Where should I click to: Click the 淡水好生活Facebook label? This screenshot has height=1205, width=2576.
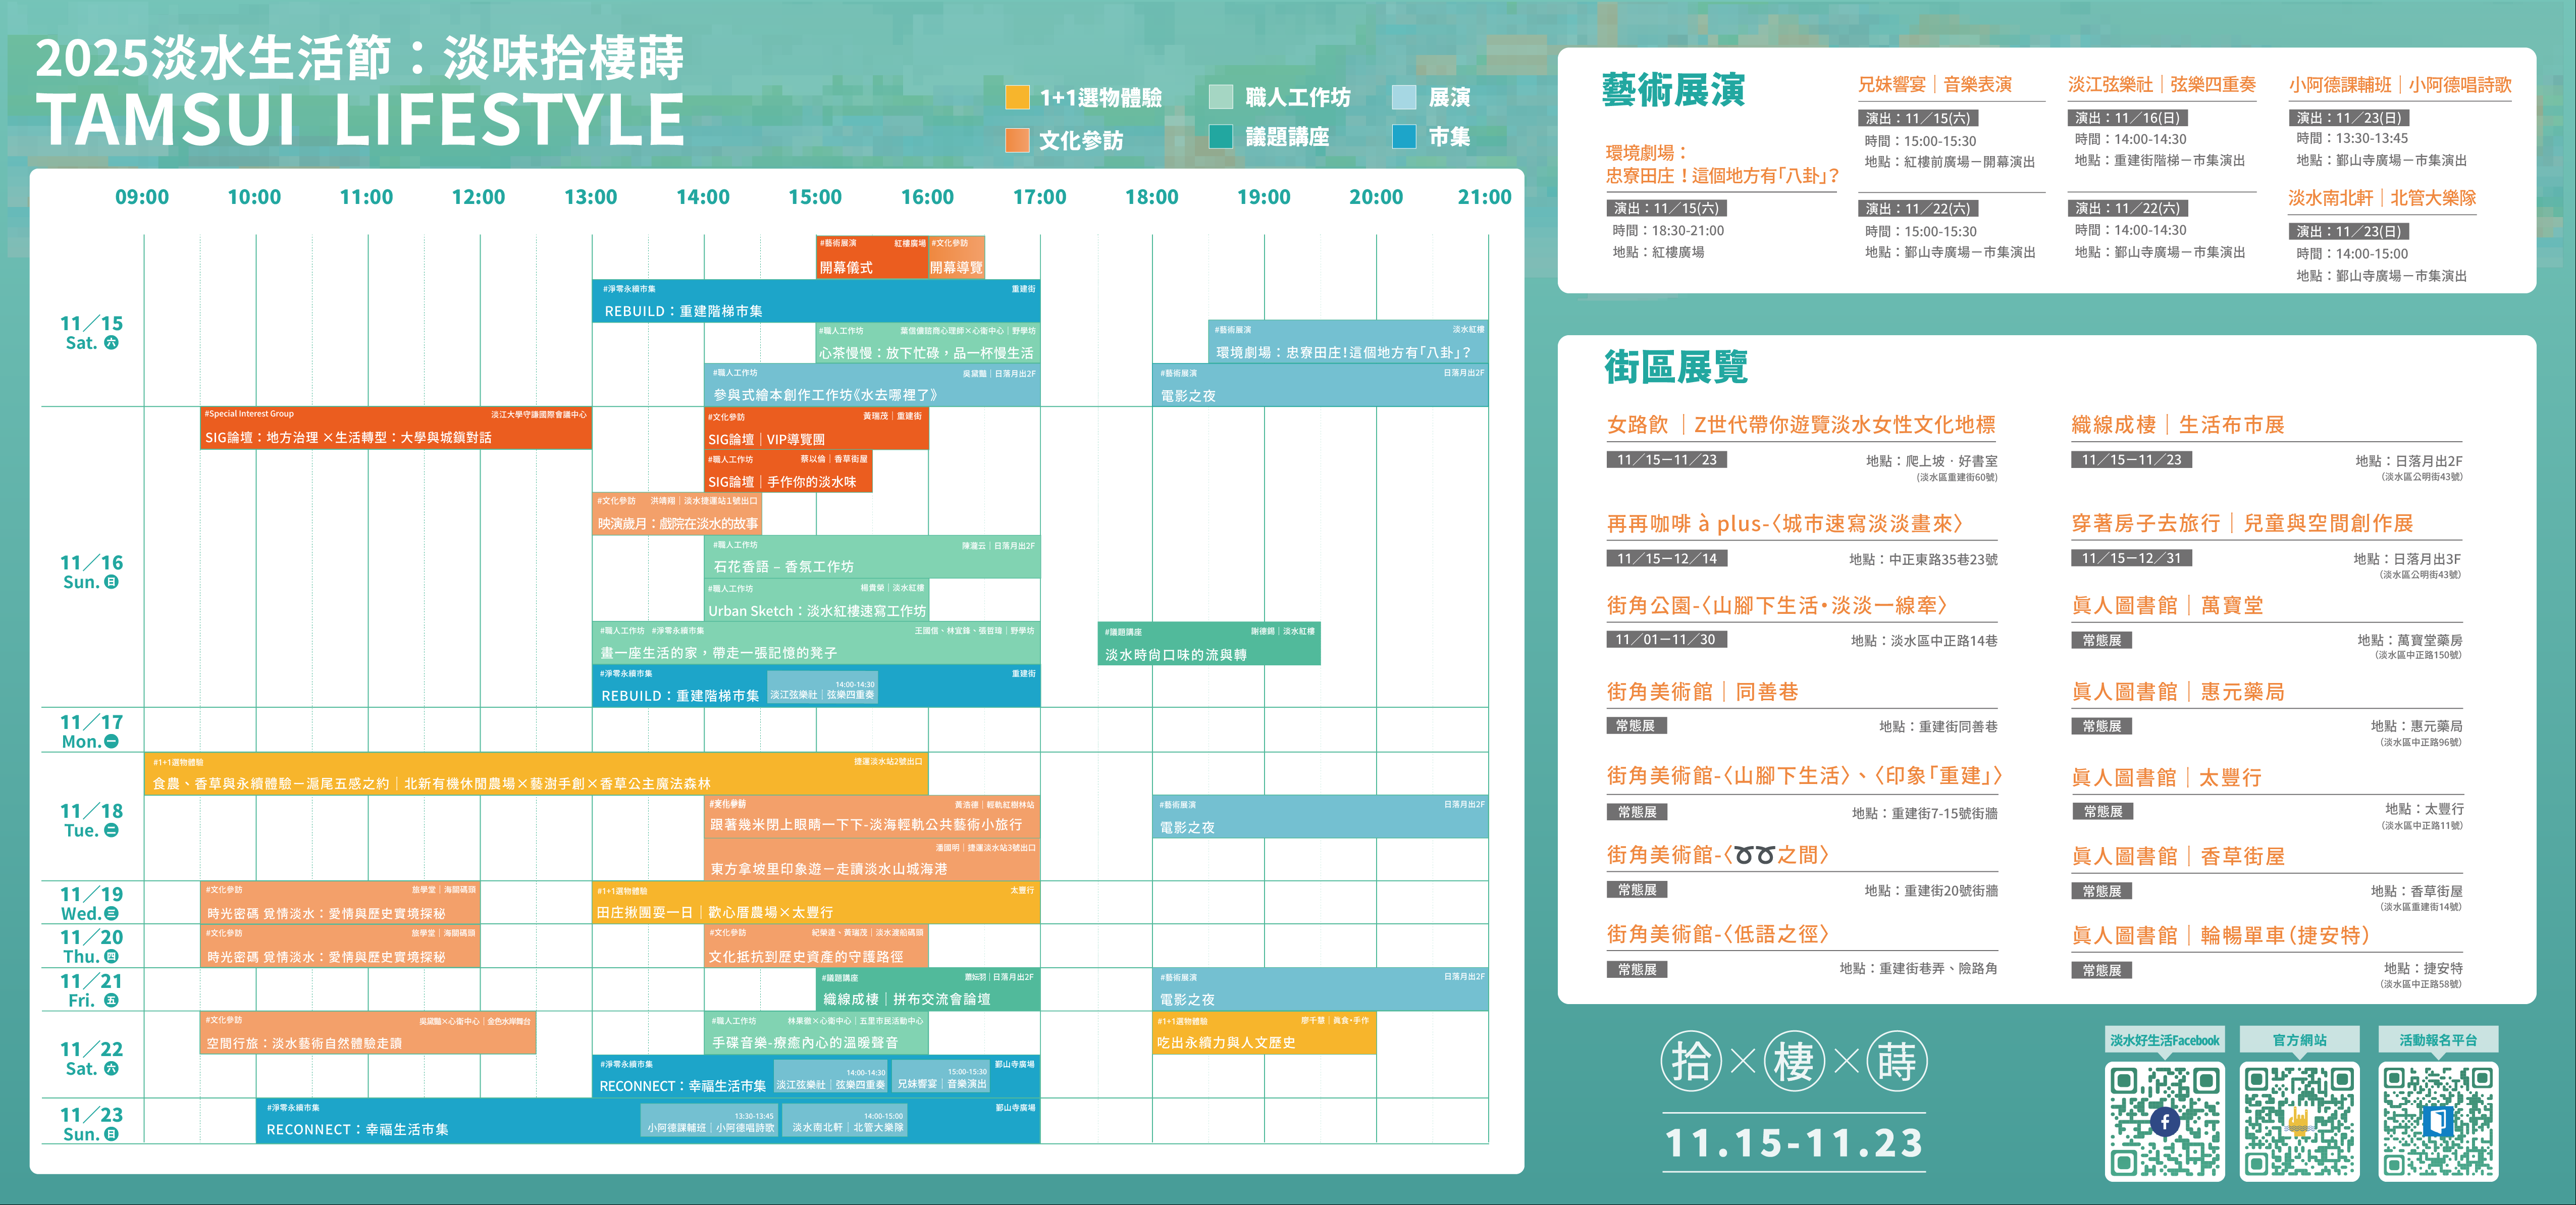tap(2164, 1040)
